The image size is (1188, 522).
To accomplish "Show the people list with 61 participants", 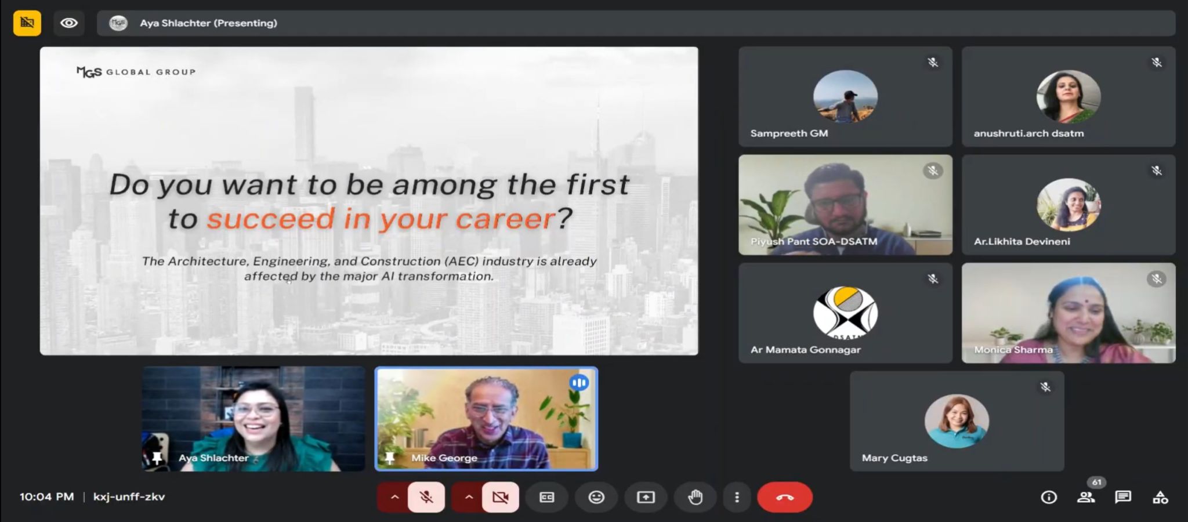I will (x=1086, y=497).
